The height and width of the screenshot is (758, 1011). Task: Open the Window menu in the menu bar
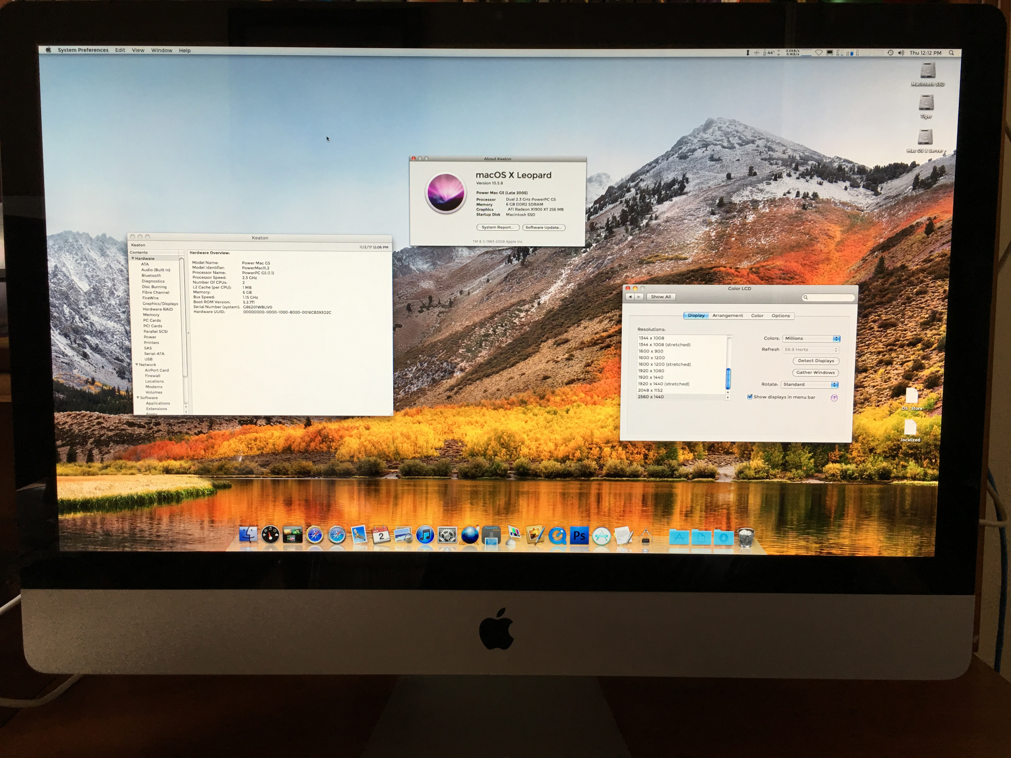pos(161,50)
